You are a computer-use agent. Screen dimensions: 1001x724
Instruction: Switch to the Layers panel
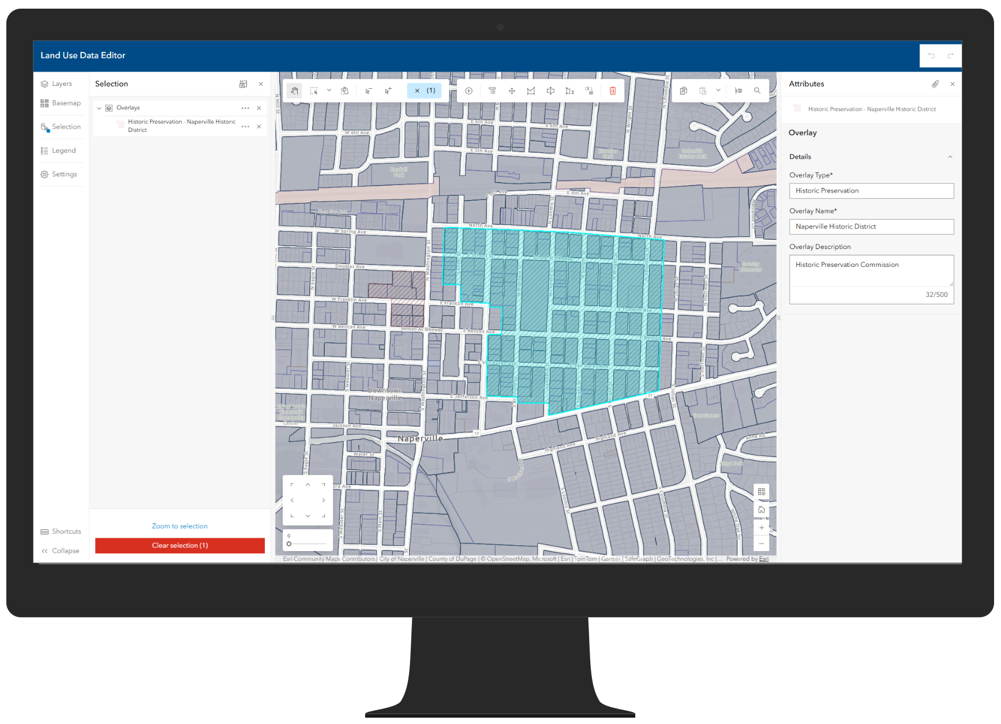pos(61,83)
